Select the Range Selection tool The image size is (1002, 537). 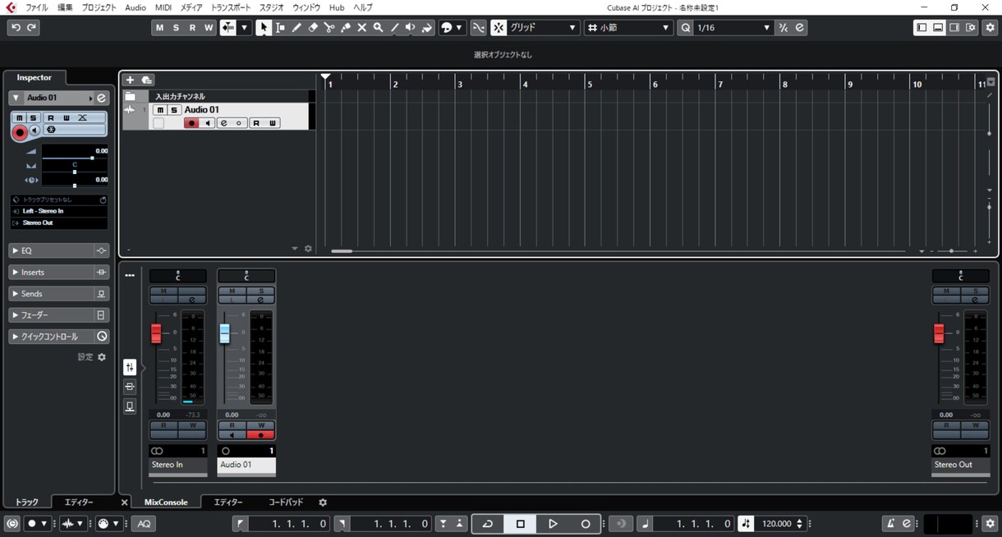[280, 28]
